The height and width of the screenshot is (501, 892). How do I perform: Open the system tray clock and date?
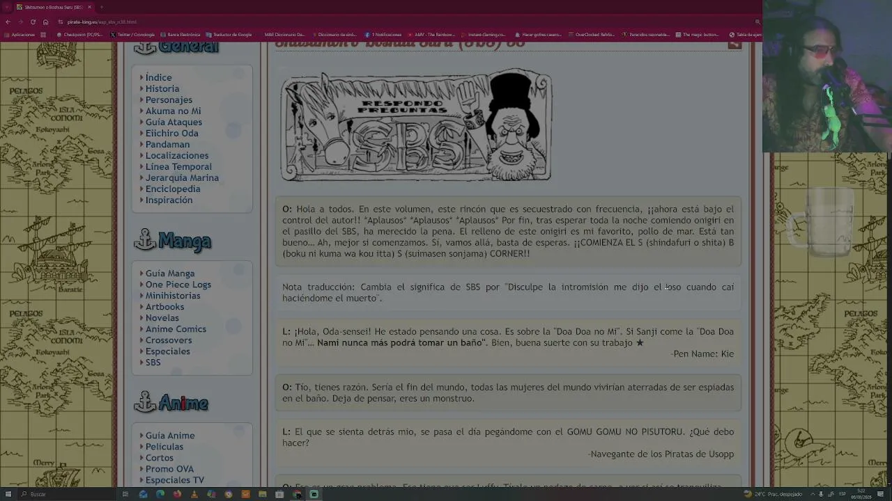point(862,494)
